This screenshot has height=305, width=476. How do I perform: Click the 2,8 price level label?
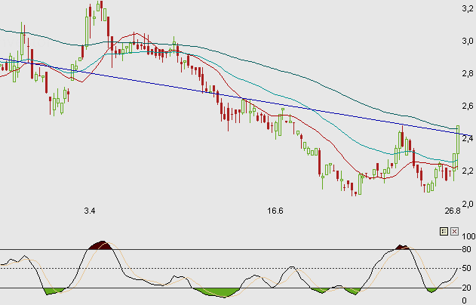467,73
